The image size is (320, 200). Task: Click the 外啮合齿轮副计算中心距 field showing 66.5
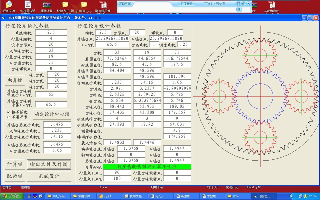click(51, 104)
